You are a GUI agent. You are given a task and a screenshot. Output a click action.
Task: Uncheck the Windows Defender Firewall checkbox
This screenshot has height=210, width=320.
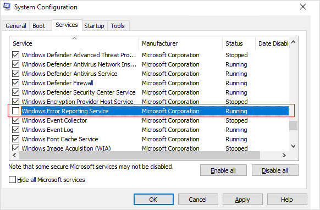tap(16, 83)
